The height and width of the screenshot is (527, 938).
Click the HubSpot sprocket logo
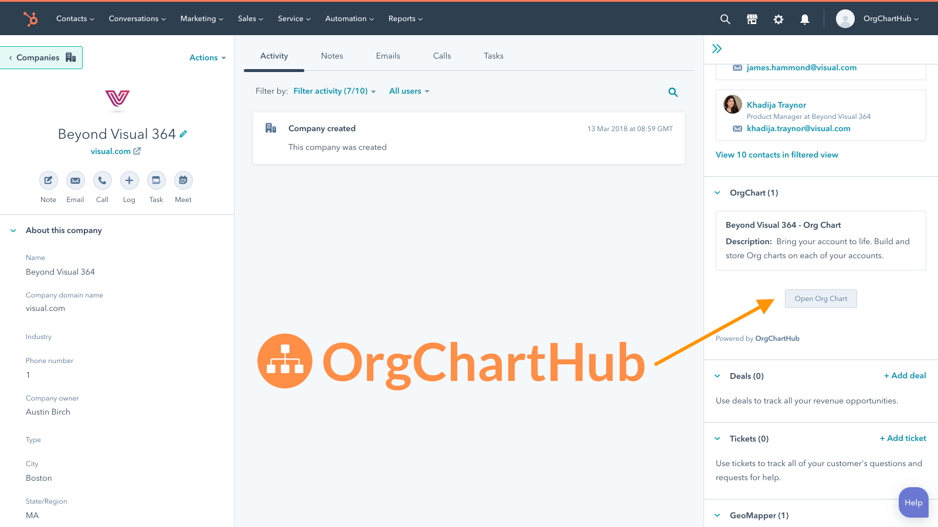tap(30, 19)
